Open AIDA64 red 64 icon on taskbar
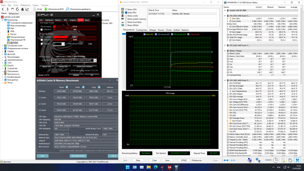 click(x=169, y=168)
